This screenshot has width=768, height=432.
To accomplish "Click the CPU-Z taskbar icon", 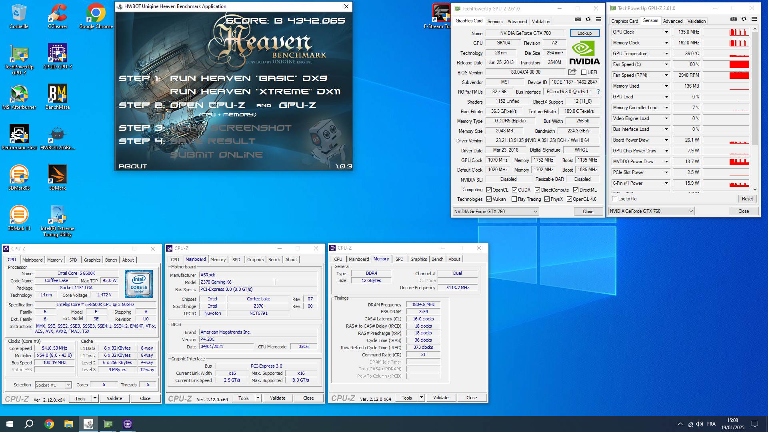I will (x=128, y=424).
